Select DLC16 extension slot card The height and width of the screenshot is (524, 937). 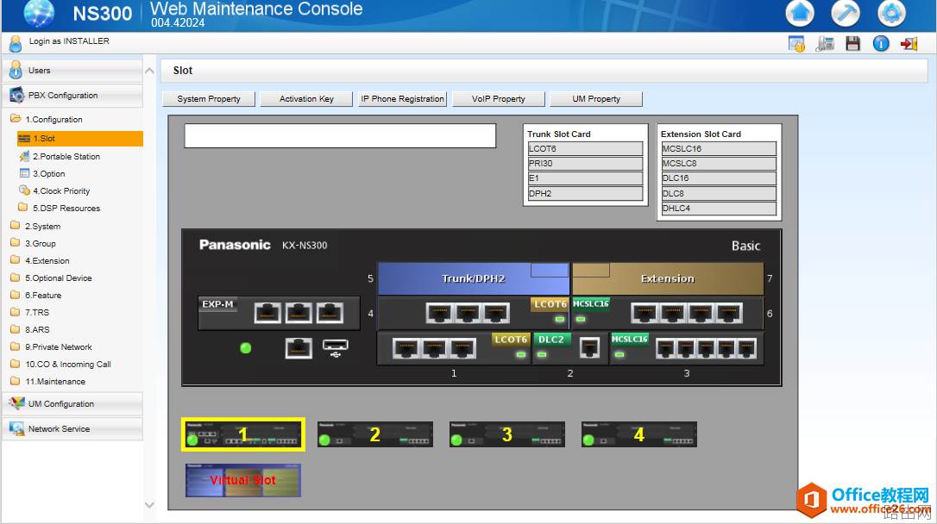[719, 178]
